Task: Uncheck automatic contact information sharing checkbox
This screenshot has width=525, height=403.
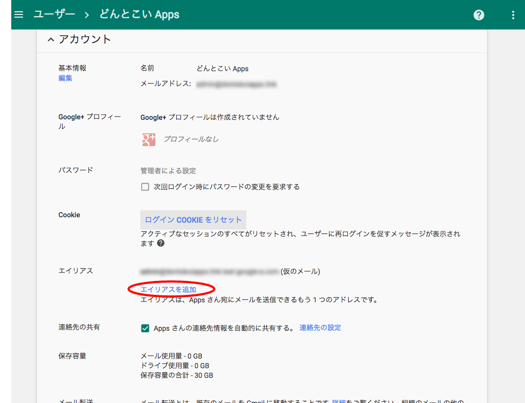Action: (145, 328)
